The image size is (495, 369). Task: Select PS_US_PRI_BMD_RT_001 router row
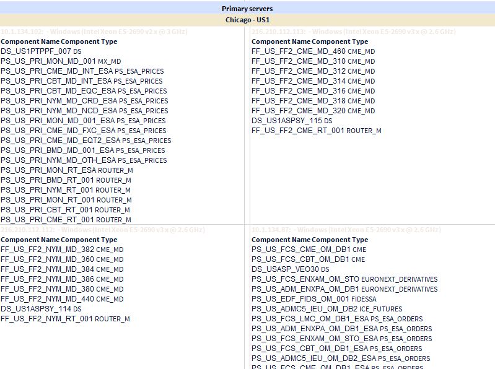[x=66, y=180]
